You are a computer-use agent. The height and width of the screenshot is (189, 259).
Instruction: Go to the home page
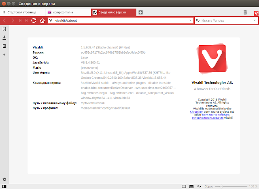(x=42, y=21)
